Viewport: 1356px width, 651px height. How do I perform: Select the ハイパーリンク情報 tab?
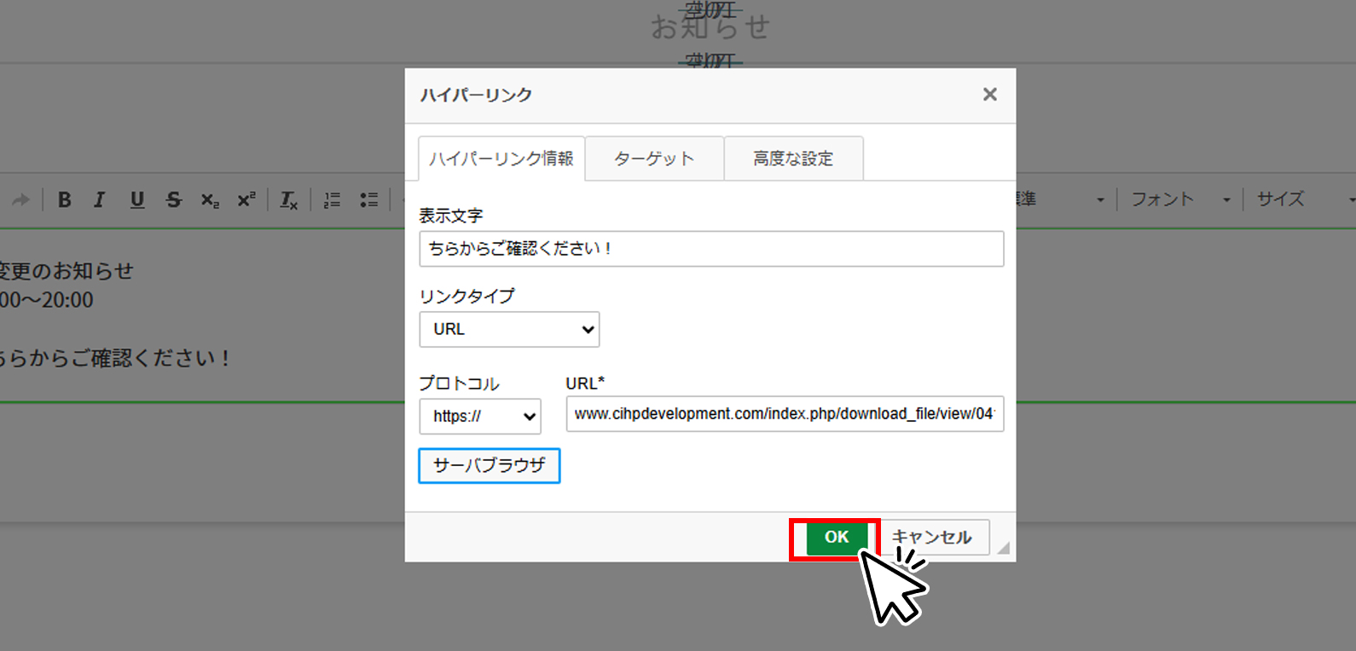click(x=501, y=158)
